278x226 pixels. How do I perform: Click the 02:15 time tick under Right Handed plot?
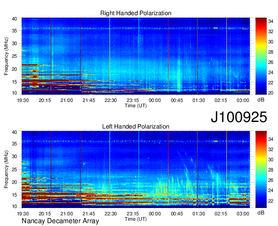tap(221, 100)
